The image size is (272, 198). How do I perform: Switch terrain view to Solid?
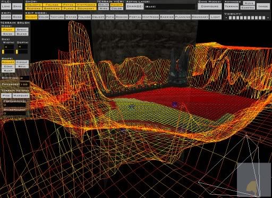104,5
